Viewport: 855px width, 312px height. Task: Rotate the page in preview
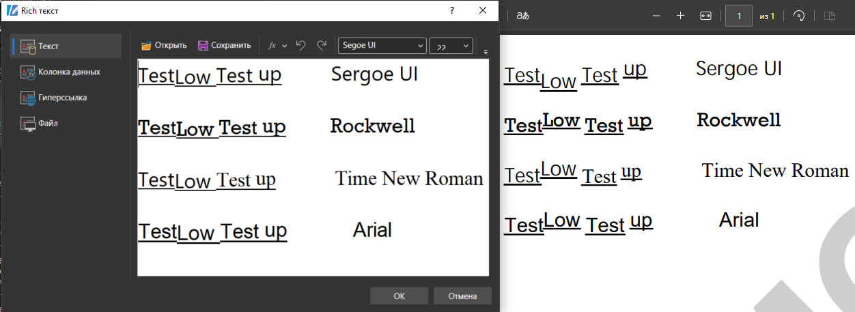[798, 16]
